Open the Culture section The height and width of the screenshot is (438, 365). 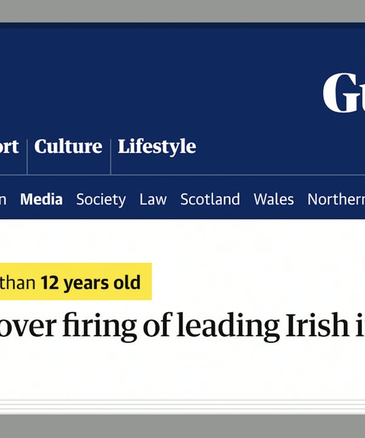coord(68,147)
